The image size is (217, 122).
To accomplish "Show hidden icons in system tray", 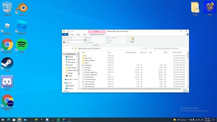I will (188, 120).
